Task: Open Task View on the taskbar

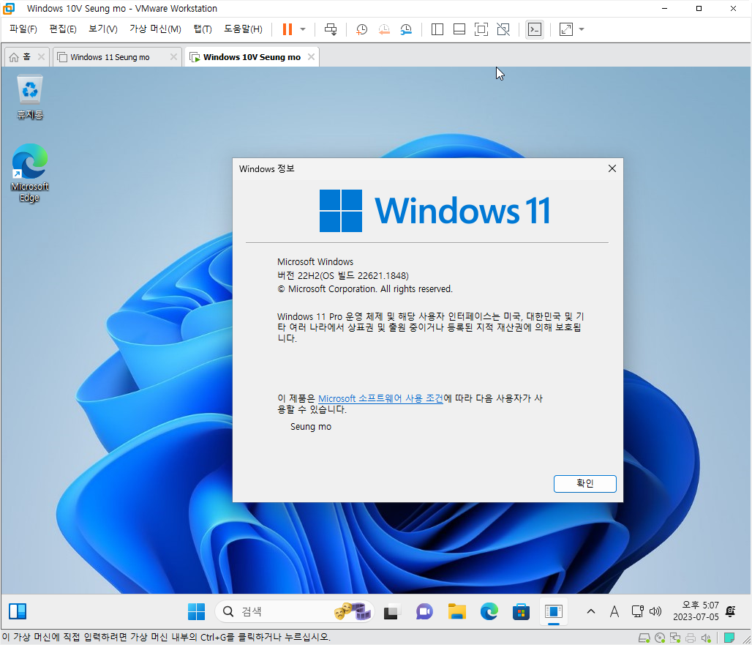Action: pyautogui.click(x=391, y=611)
